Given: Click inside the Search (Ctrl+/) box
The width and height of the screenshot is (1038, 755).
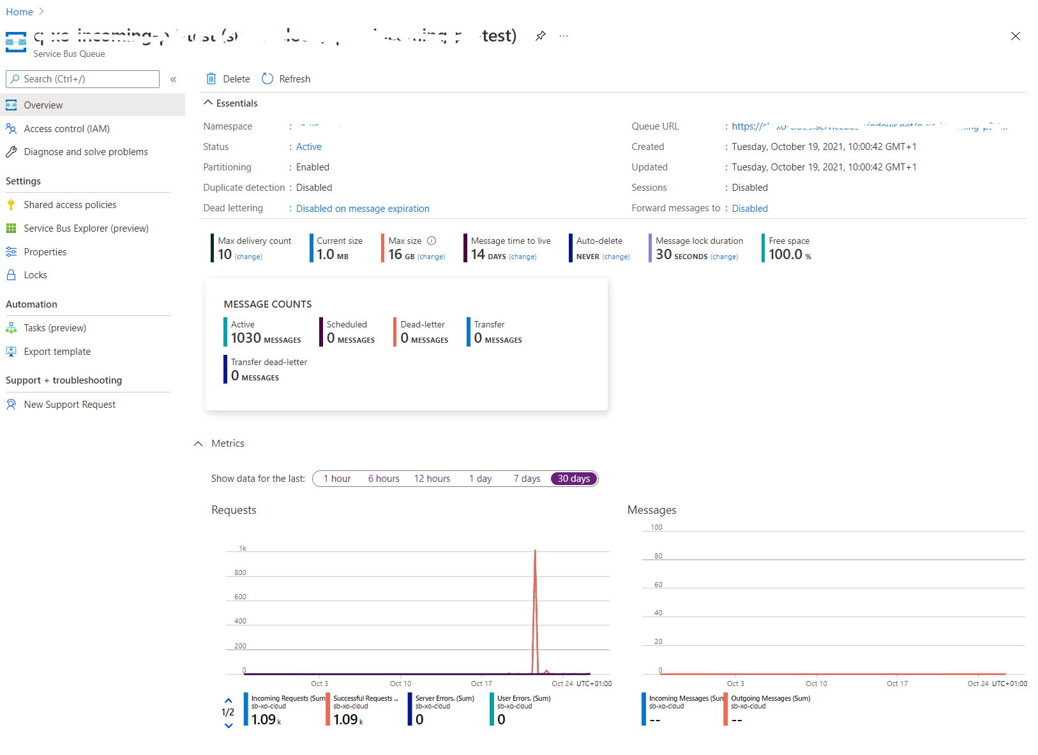Looking at the screenshot, I should pyautogui.click(x=82, y=79).
